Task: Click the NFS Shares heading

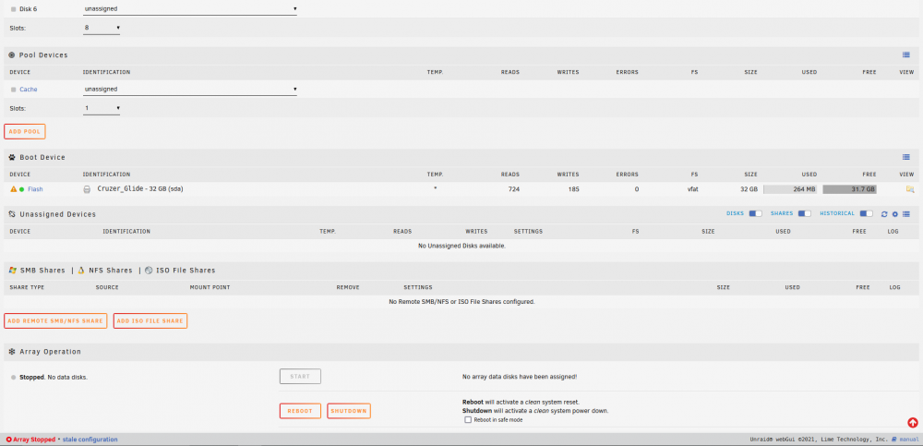Action: 111,271
